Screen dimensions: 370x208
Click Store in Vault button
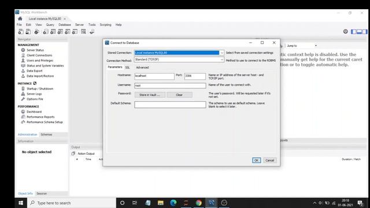(150, 95)
